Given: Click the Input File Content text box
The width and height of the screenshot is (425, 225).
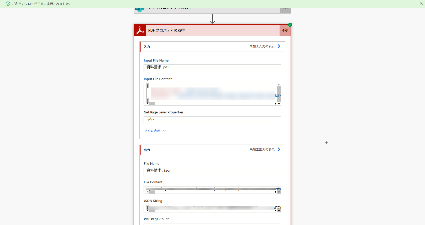Looking at the screenshot, I should pyautogui.click(x=212, y=94).
